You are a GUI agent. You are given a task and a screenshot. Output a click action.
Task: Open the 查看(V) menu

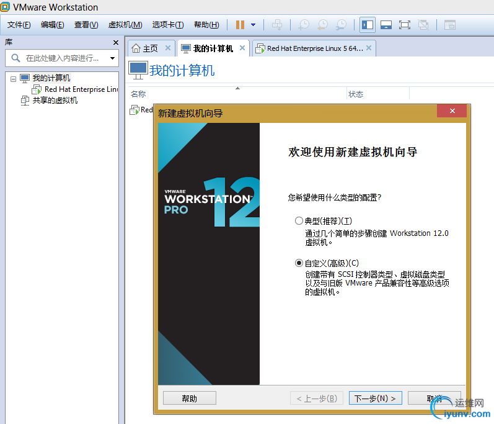tap(86, 25)
